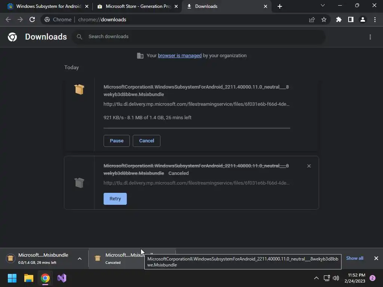383x287 pixels.
Task: Open the clock showing 11:52 PM
Action: click(x=355, y=278)
